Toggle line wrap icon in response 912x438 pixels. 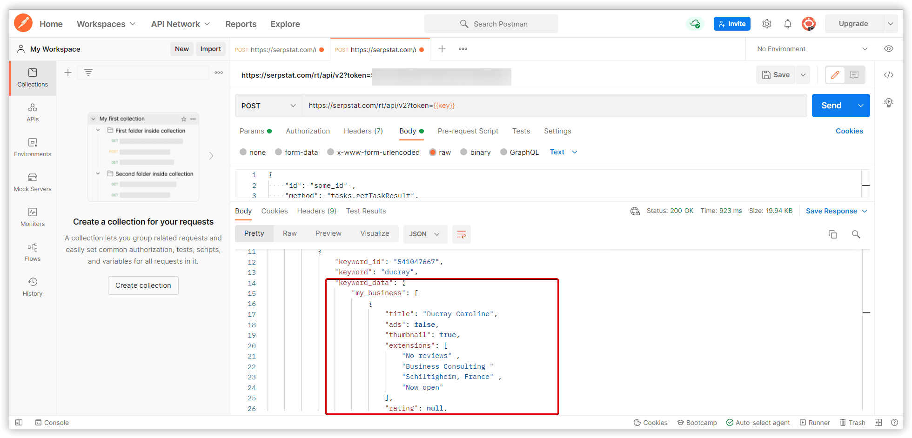click(x=462, y=234)
